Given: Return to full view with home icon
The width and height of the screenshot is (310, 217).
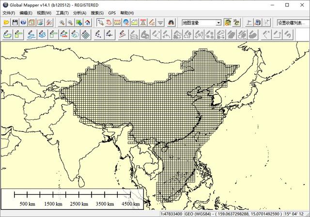Looking at the screenshot, I should tap(88, 23).
